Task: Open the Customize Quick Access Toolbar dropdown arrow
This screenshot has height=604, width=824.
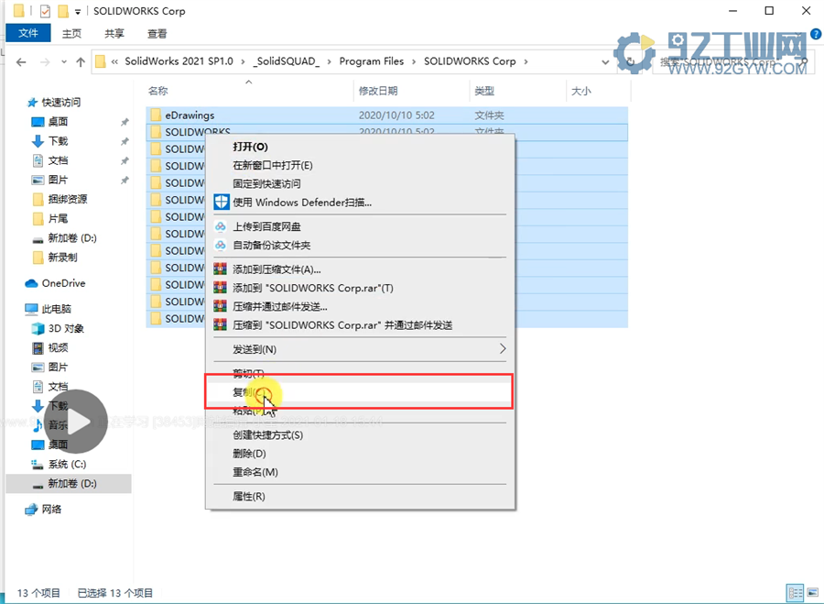Action: [78, 11]
